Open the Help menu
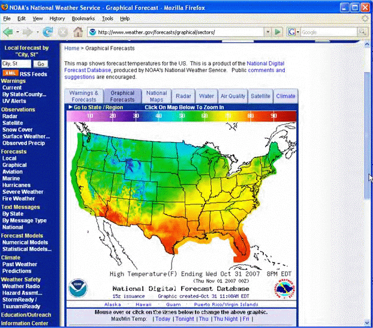 tap(125, 19)
